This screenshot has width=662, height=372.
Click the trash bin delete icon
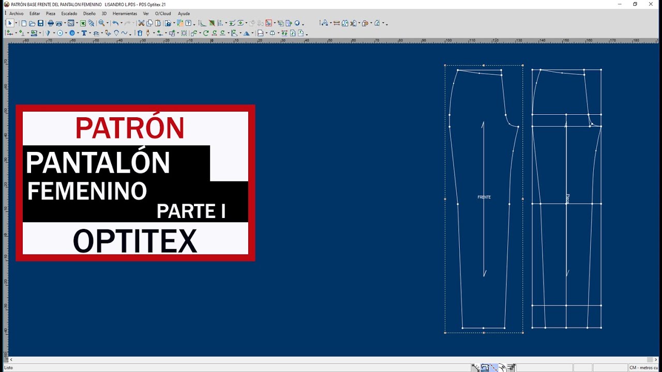tap(140, 33)
